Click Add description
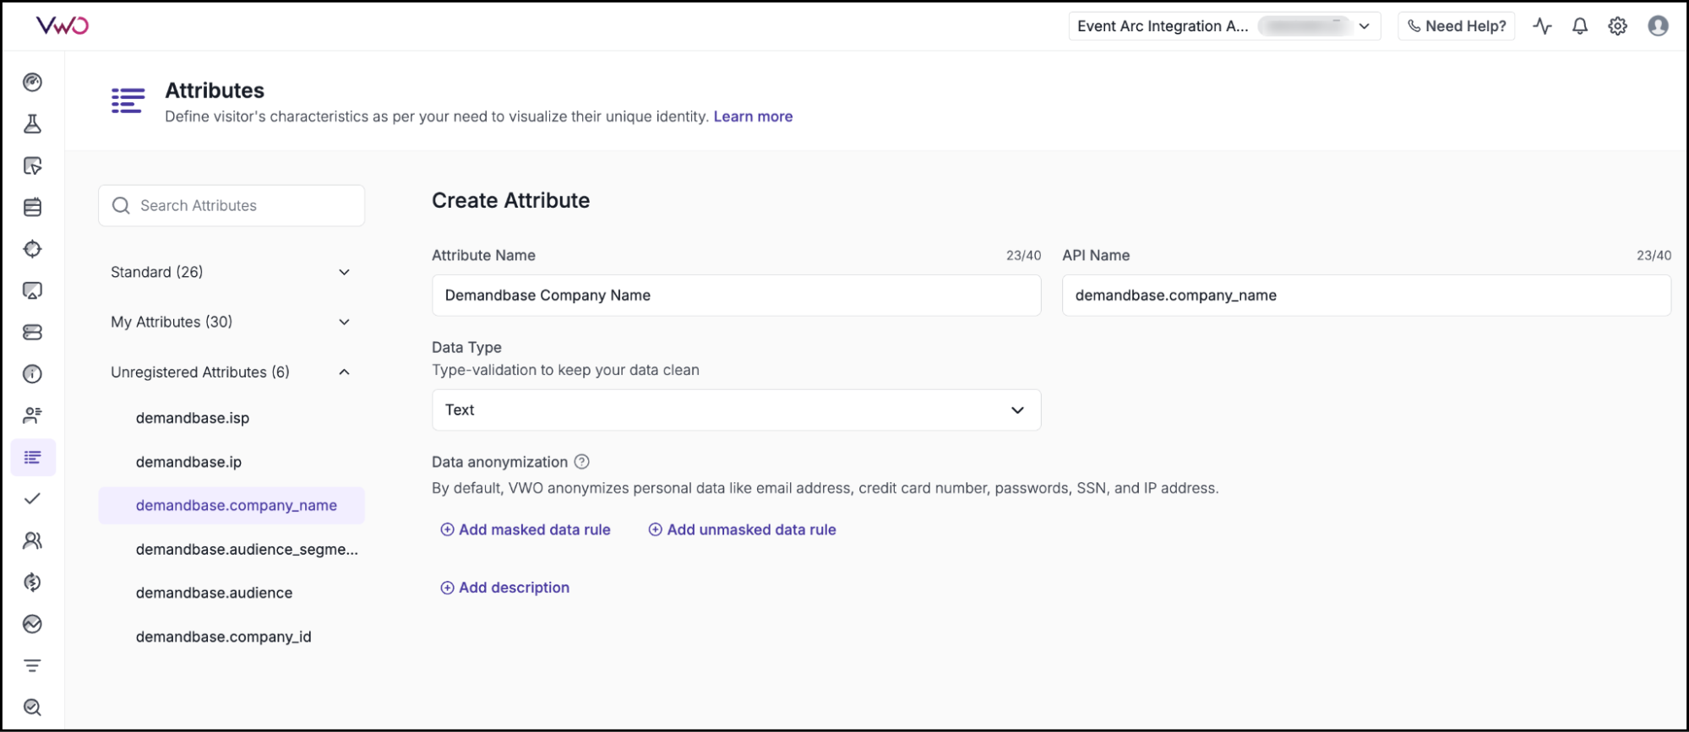The height and width of the screenshot is (732, 1689). coord(505,588)
